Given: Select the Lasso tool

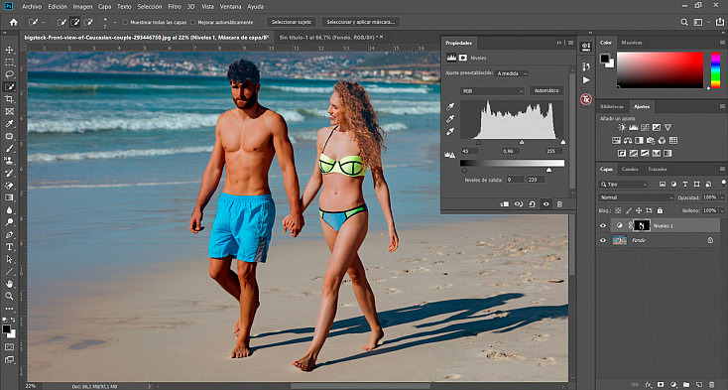Looking at the screenshot, I should (x=9, y=74).
